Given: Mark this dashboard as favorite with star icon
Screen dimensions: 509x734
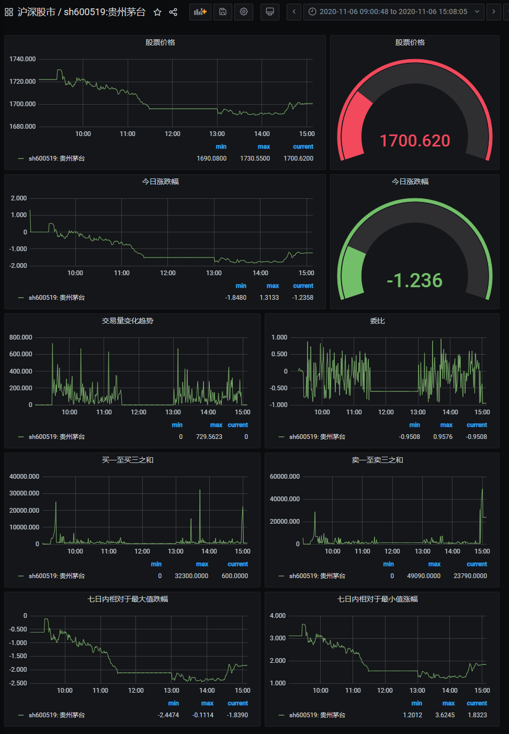Looking at the screenshot, I should [x=157, y=12].
